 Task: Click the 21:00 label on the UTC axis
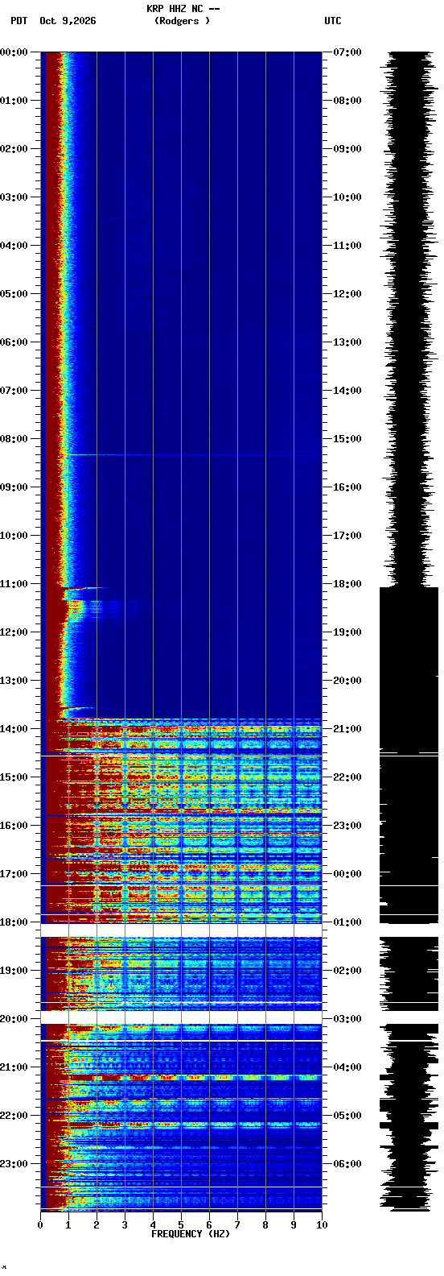347,729
